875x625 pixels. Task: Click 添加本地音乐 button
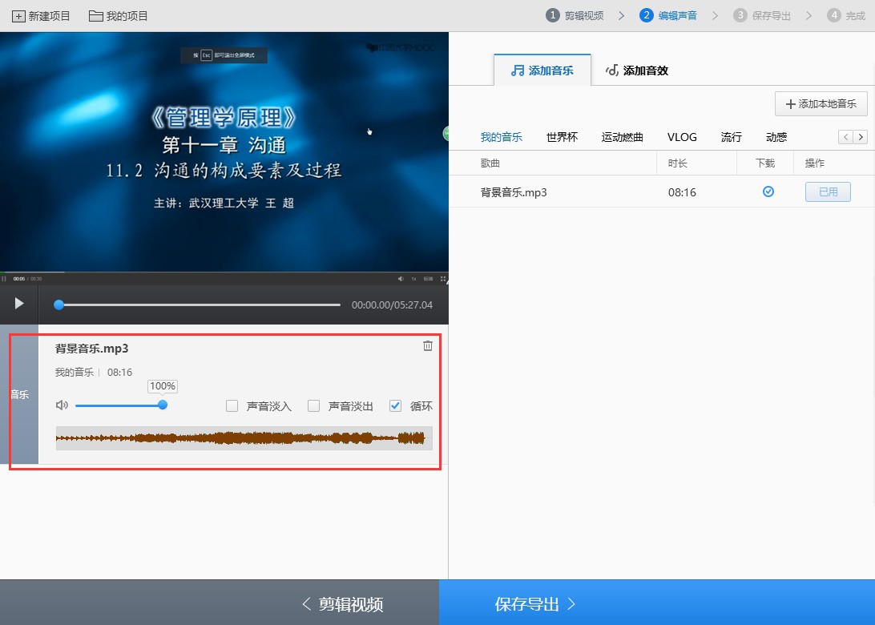click(821, 104)
